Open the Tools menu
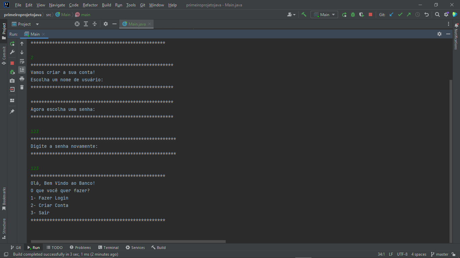Image resolution: width=460 pixels, height=258 pixels. 131,5
